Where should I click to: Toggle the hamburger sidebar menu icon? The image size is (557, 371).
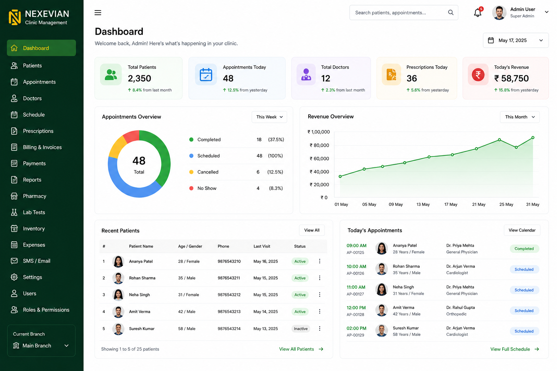pyautogui.click(x=98, y=13)
